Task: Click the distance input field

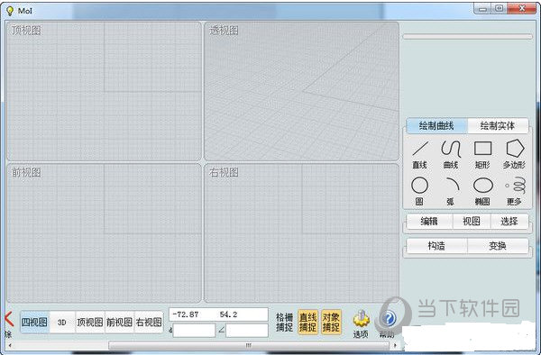Action: tap(194, 330)
